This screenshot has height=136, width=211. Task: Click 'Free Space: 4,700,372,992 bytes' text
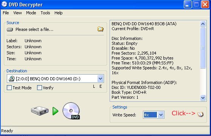143,58
